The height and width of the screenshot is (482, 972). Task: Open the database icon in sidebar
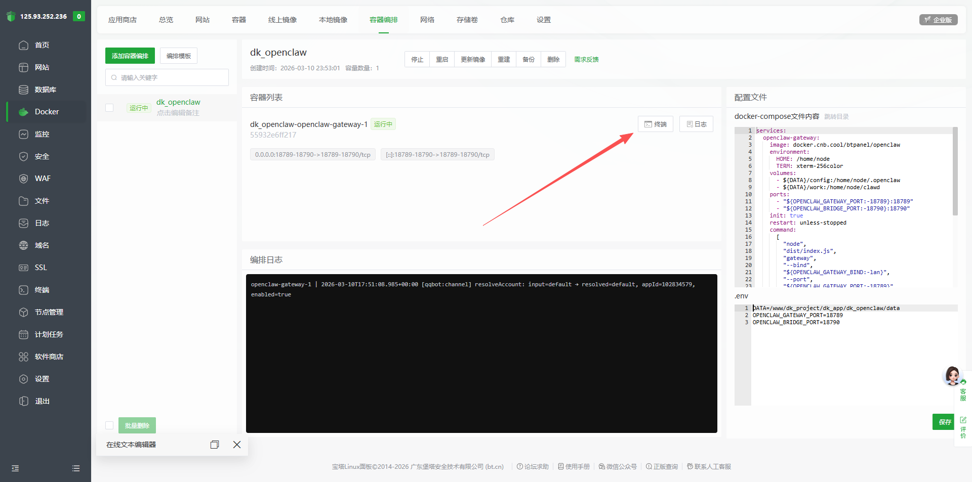tap(23, 90)
